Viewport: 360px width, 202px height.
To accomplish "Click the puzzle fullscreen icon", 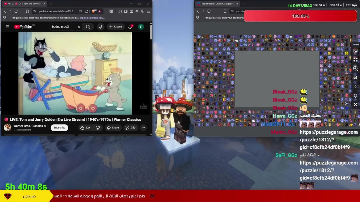I will coord(355,60).
